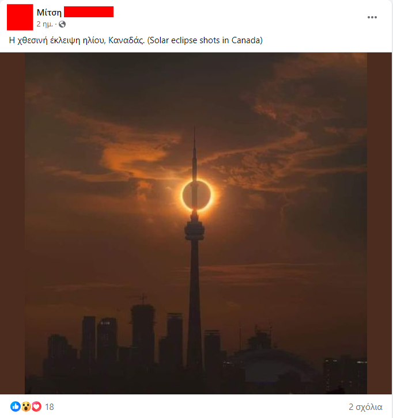Viewport: 393px width, 418px height.
Task: Click the red heart Love reaction icon
Action: (36, 406)
